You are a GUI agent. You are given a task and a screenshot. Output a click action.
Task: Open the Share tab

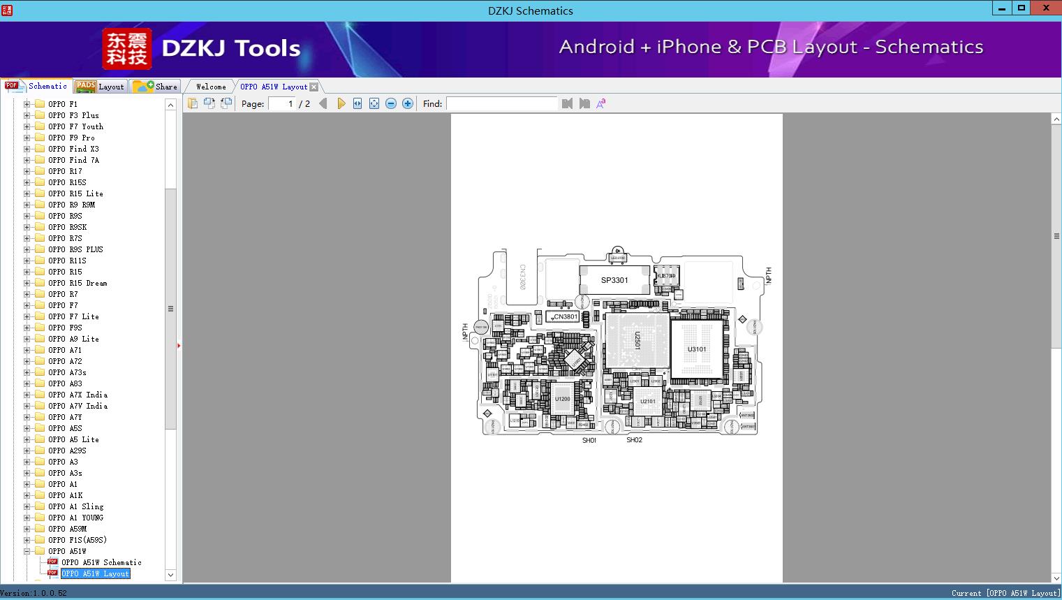[156, 87]
